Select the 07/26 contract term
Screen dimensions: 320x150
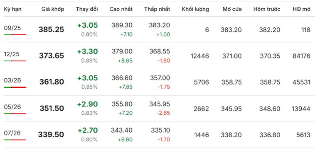click(x=12, y=133)
